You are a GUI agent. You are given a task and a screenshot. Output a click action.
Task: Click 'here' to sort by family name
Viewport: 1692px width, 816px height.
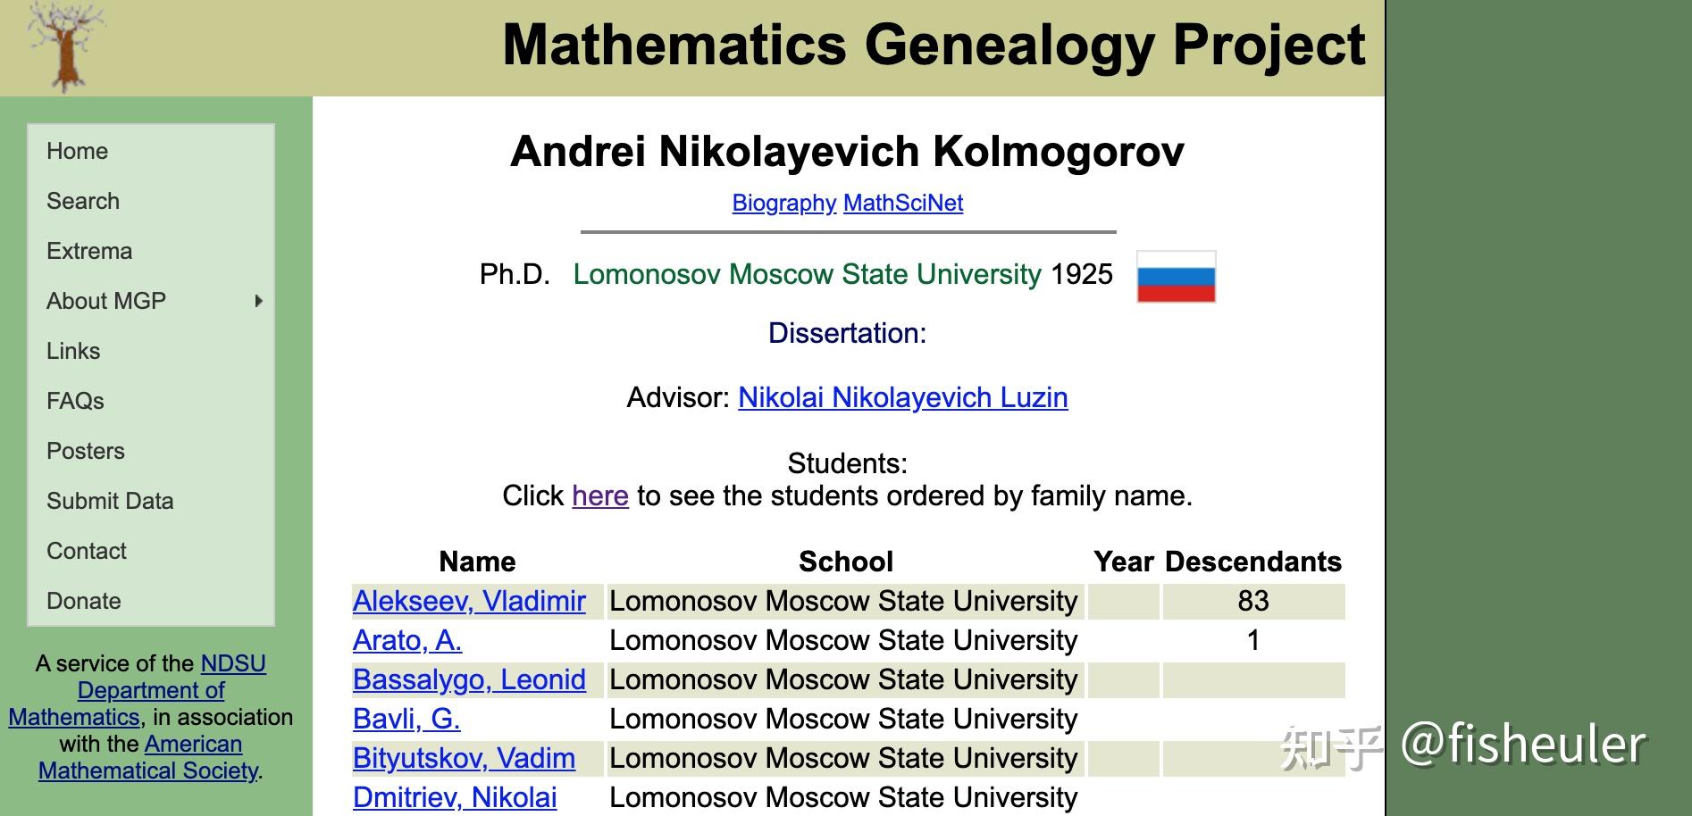pyautogui.click(x=599, y=495)
